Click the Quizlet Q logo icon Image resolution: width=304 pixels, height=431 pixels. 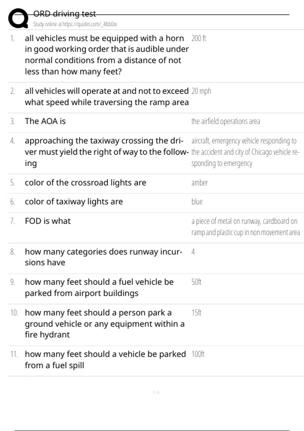click(18, 18)
